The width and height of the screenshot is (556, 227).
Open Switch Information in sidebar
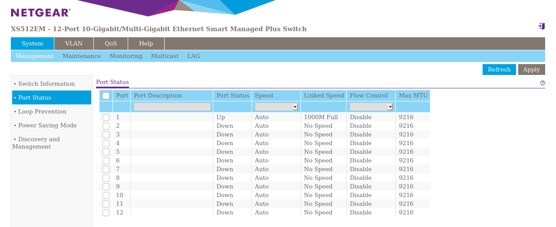46,84
